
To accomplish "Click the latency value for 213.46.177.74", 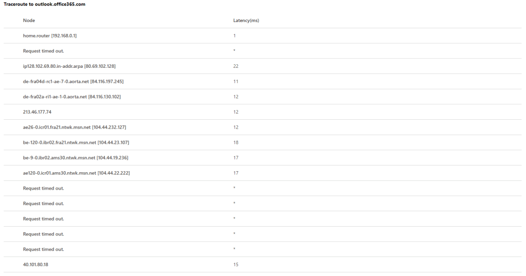I will point(235,112).
